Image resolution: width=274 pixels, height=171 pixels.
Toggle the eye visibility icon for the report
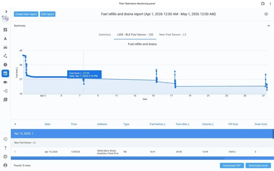pyautogui.click(x=266, y=14)
